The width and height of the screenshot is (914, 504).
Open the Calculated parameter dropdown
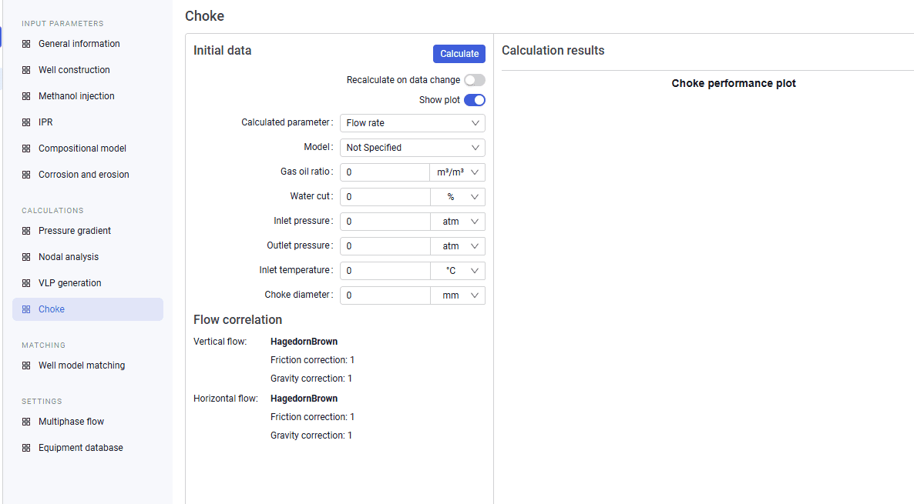tap(412, 123)
